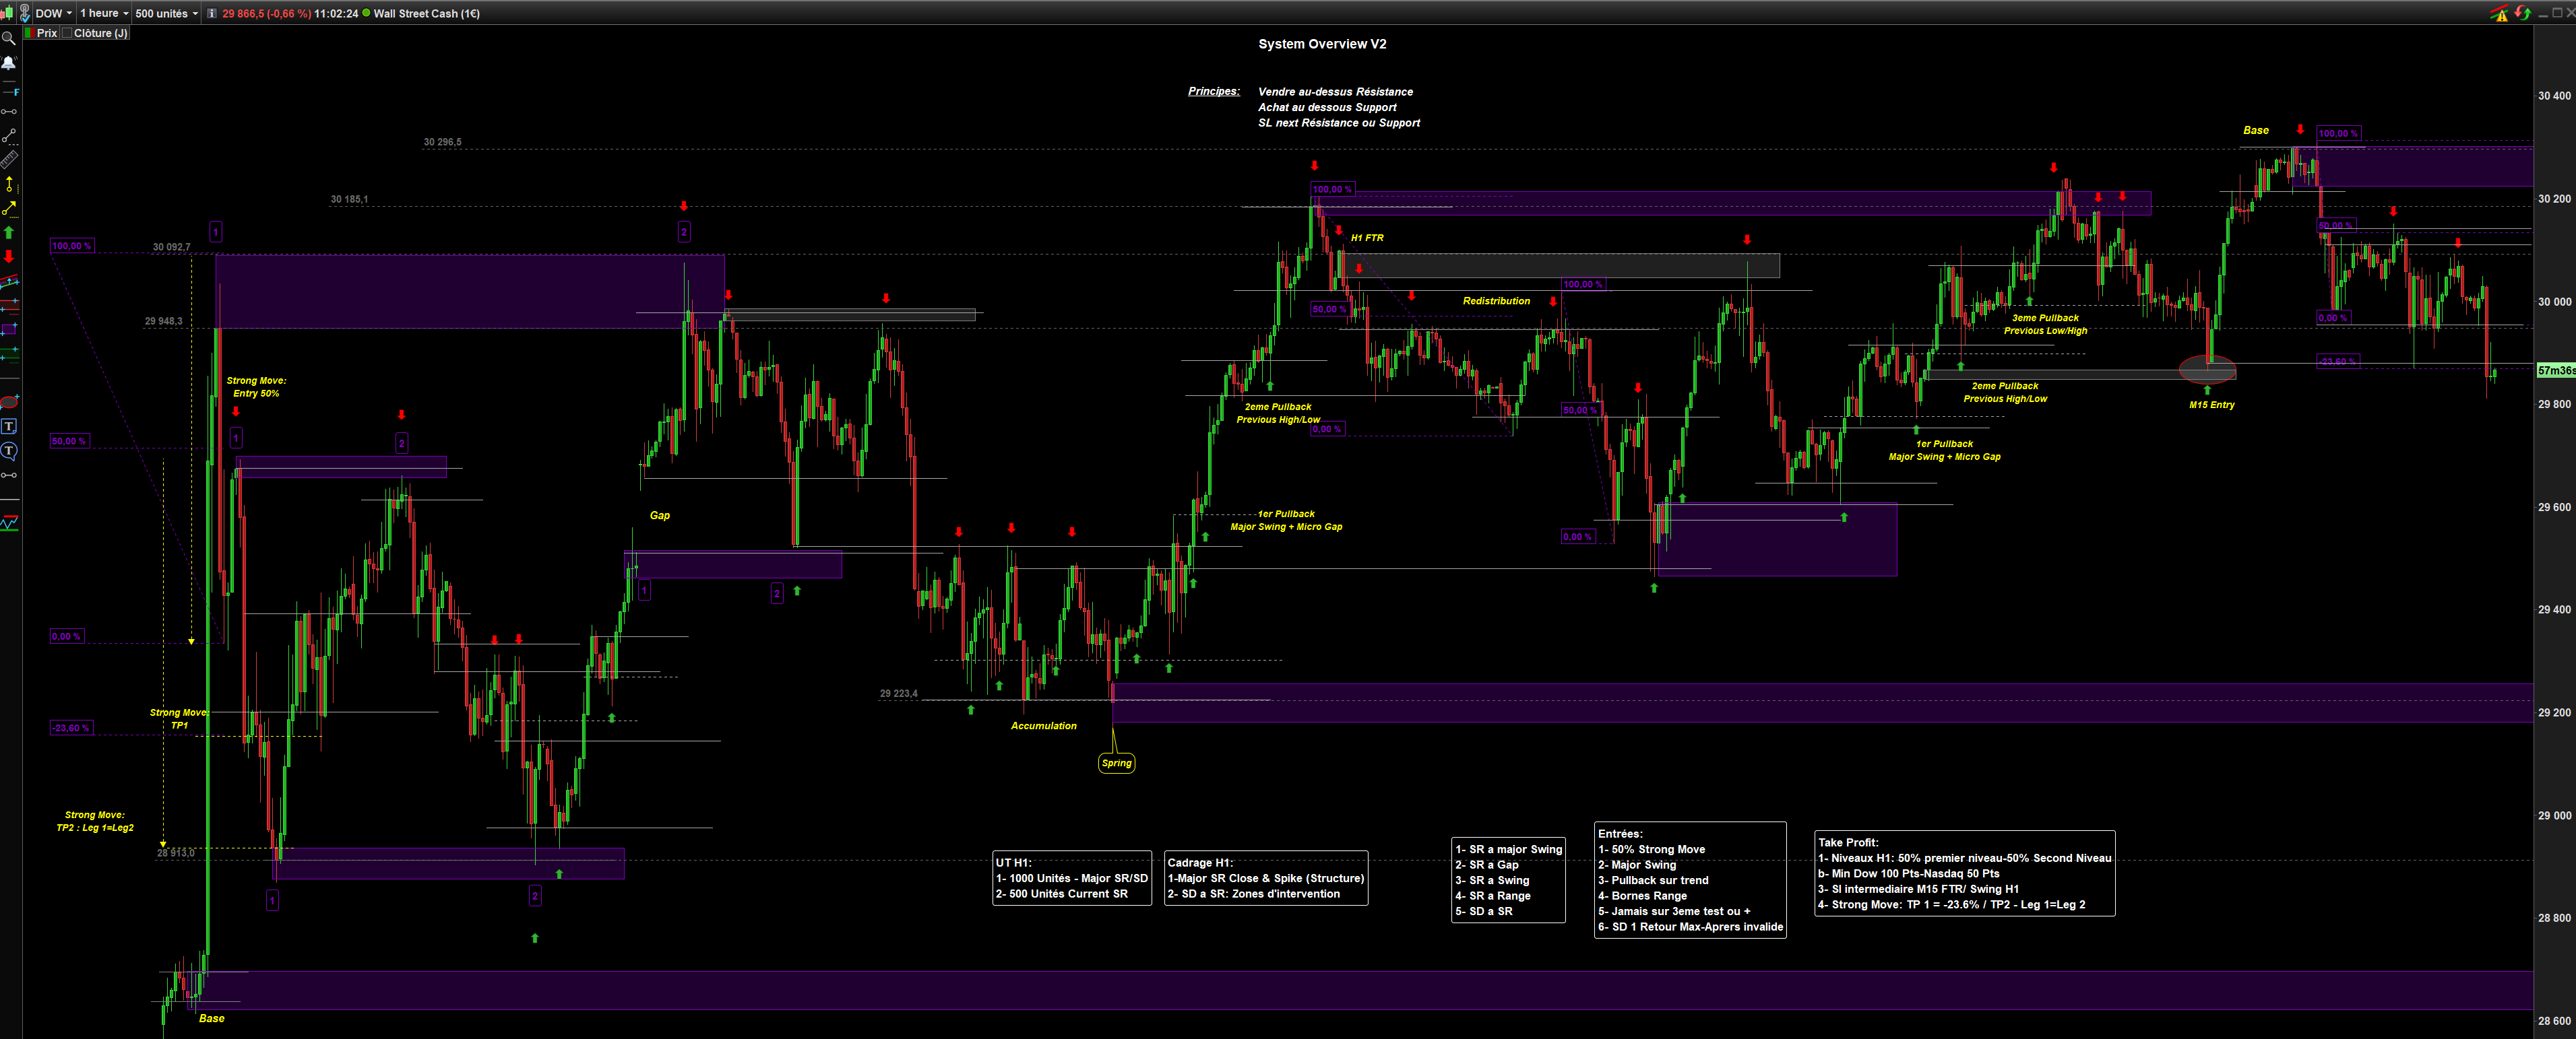2576x1039 pixels.
Task: Click the yellow Spring callout label
Action: click(x=1116, y=764)
